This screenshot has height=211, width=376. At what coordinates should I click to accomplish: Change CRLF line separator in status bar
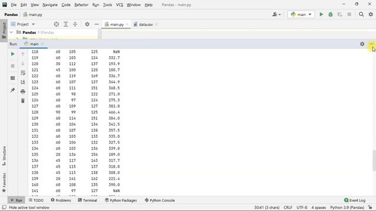tap(288, 207)
